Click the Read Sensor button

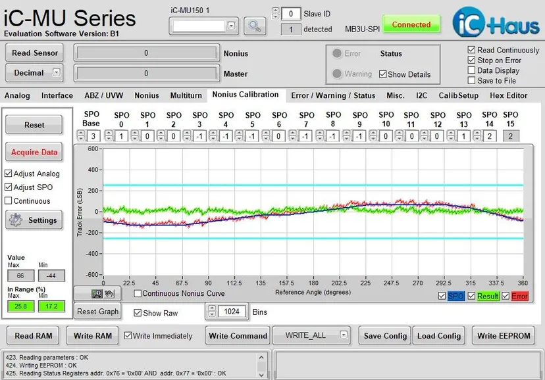pos(34,53)
